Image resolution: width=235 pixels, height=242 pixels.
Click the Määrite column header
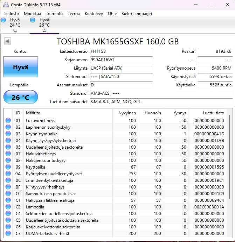(x=33, y=113)
